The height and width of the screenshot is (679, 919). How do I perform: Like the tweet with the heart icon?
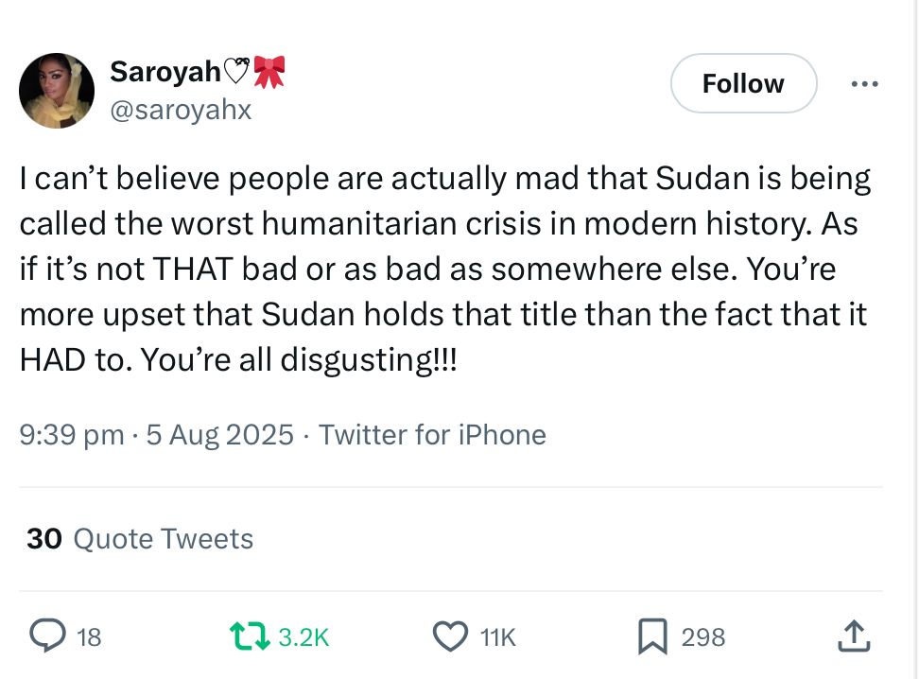pos(452,636)
